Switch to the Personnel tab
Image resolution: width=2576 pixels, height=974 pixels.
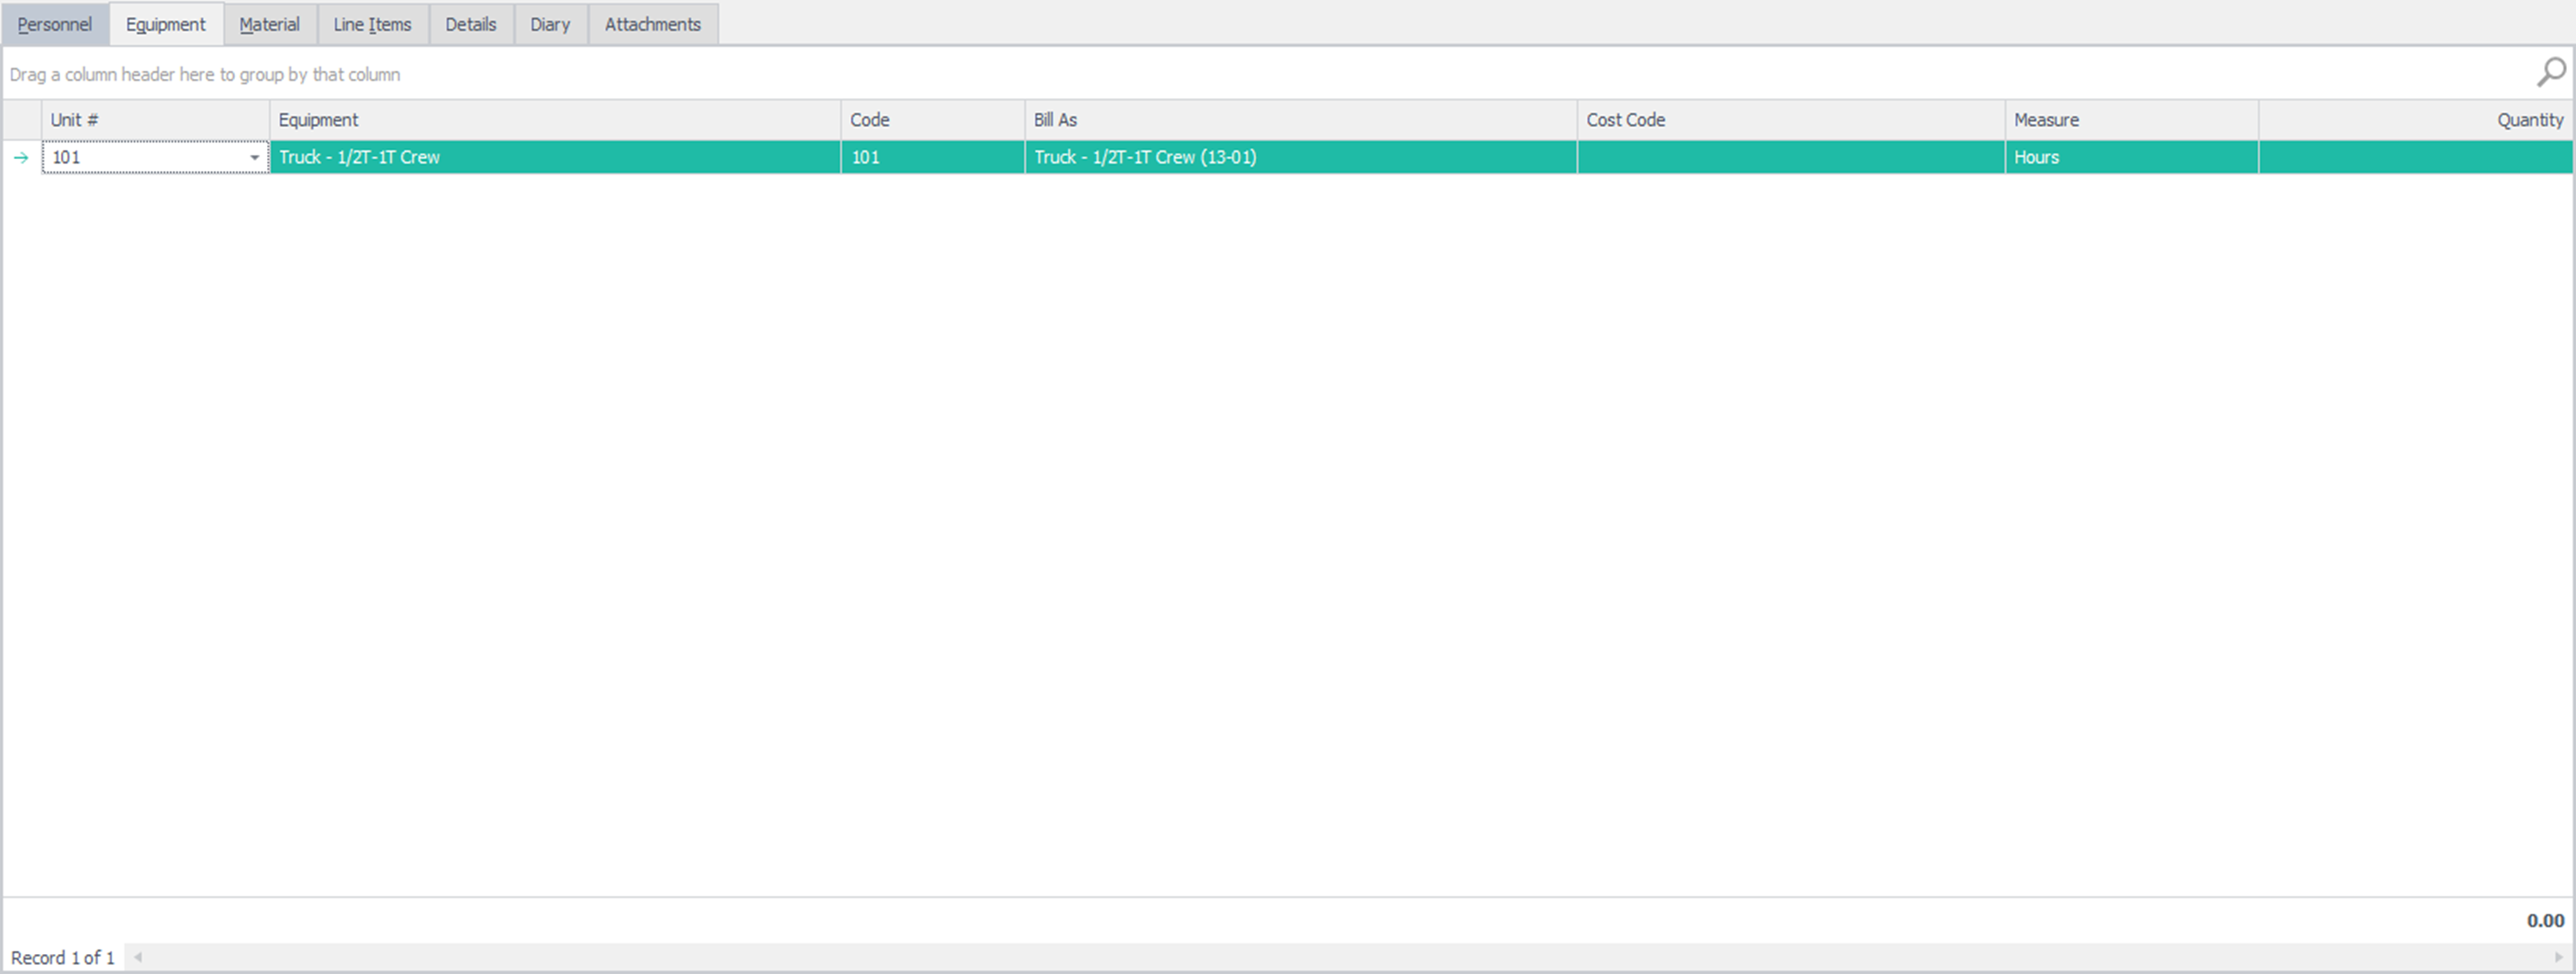[55, 24]
